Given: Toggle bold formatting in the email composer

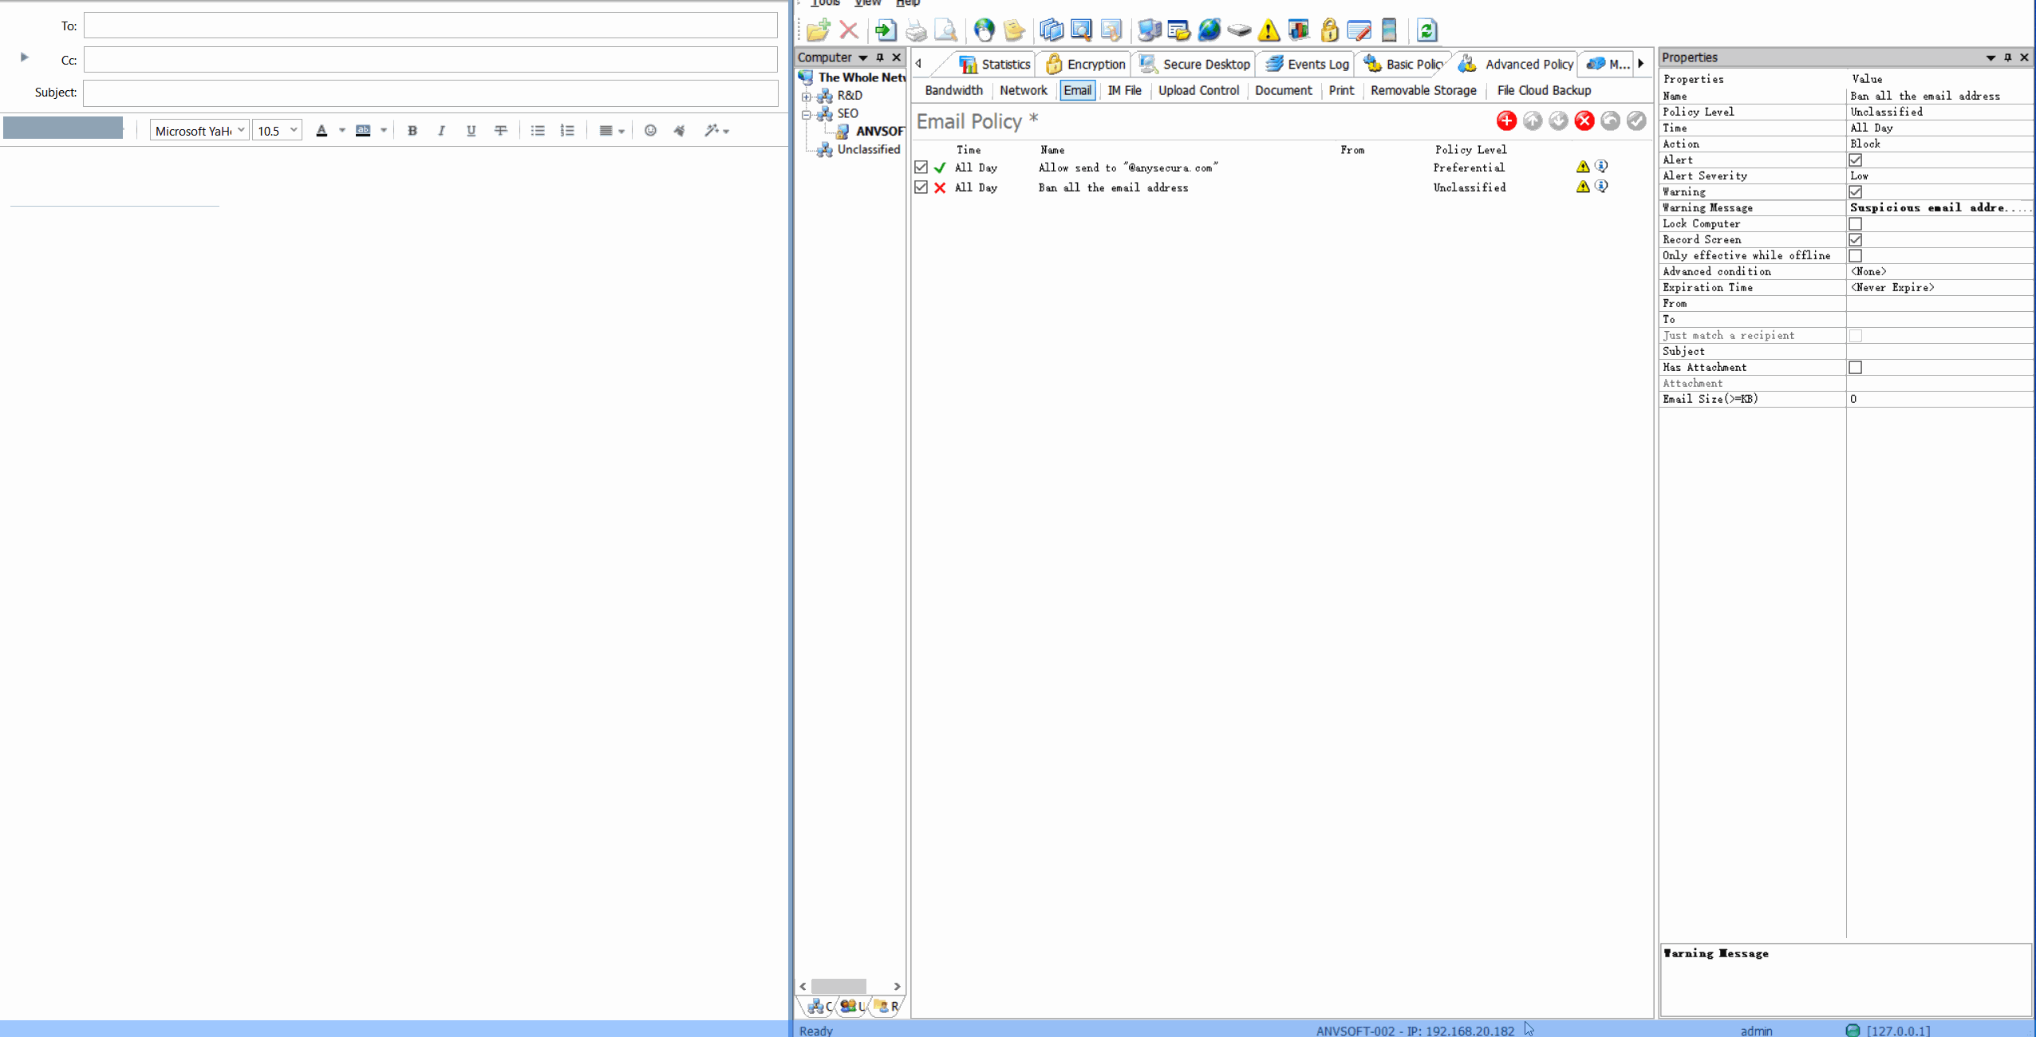Looking at the screenshot, I should click(412, 130).
